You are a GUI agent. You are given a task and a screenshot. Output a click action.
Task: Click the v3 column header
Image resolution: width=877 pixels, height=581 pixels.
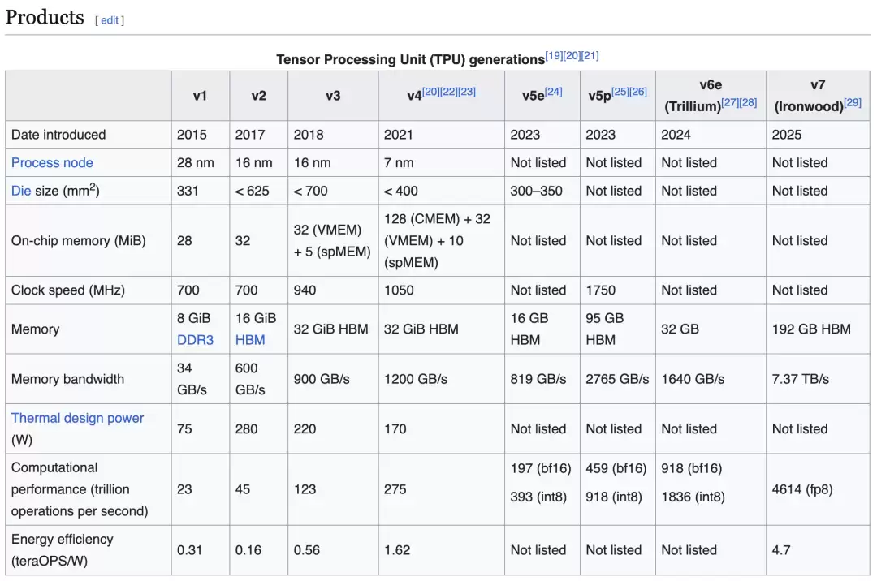[333, 96]
